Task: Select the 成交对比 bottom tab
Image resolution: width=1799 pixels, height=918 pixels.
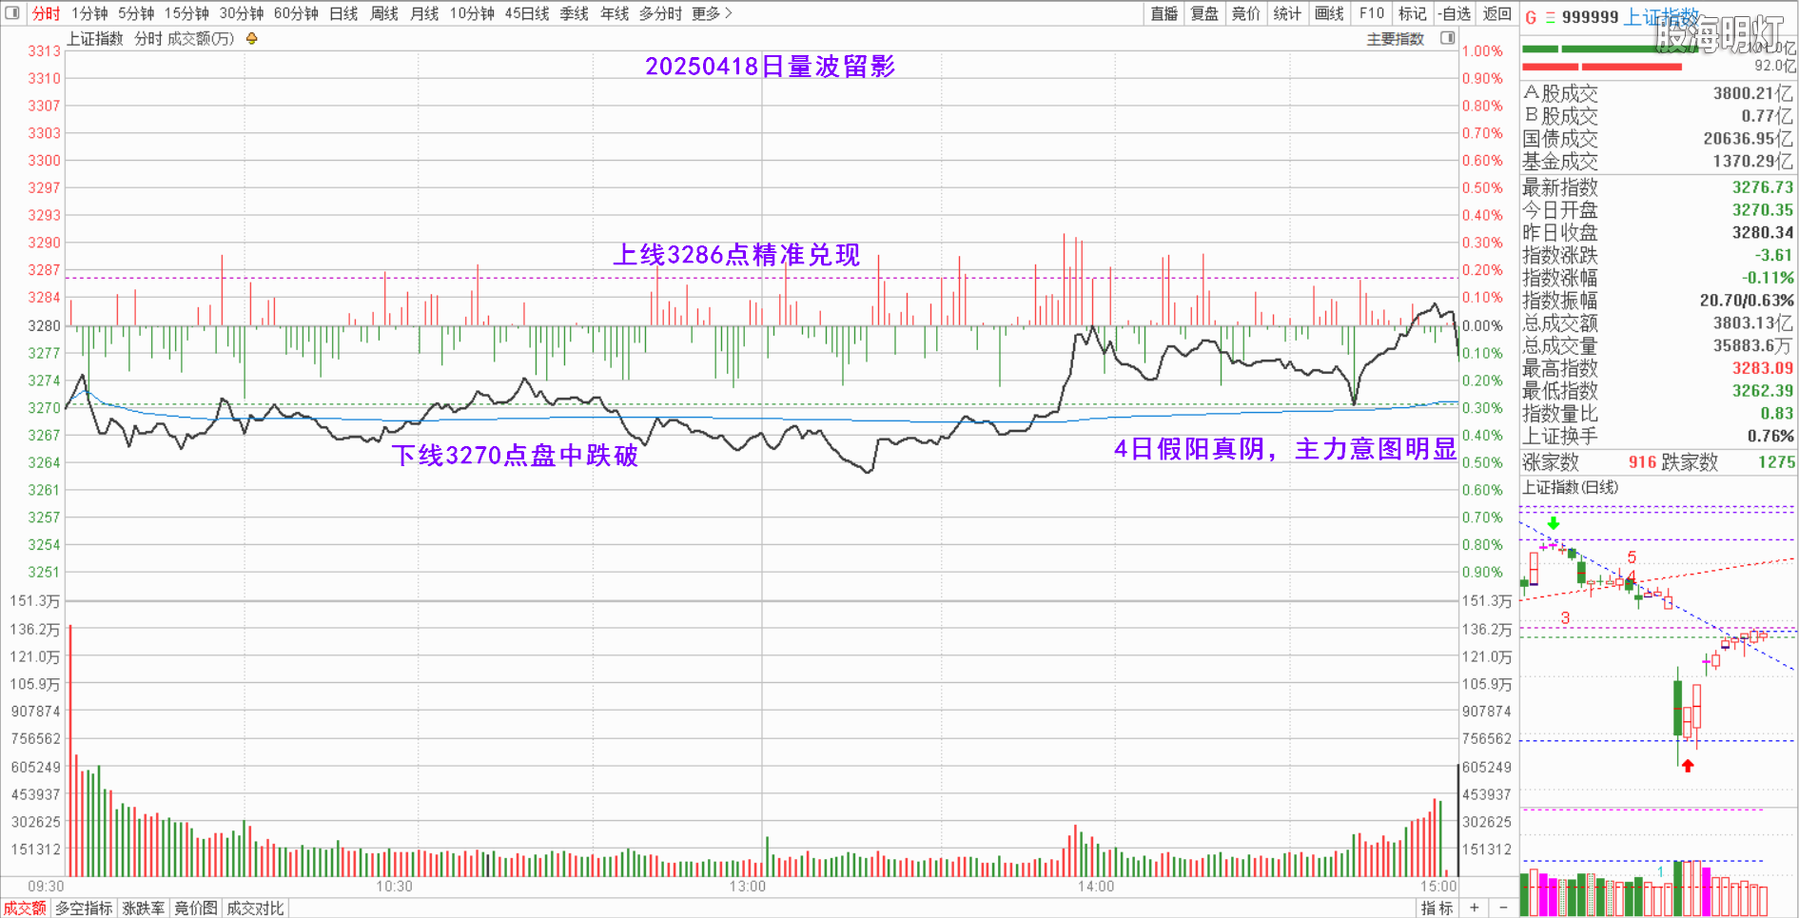Action: pos(255,908)
